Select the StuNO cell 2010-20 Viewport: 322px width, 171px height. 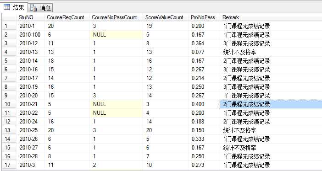tap(31, 96)
